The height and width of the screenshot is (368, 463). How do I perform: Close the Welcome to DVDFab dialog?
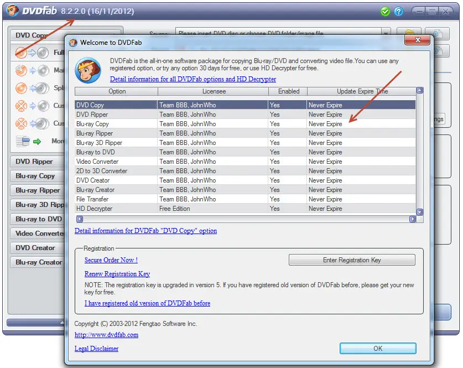[417, 40]
